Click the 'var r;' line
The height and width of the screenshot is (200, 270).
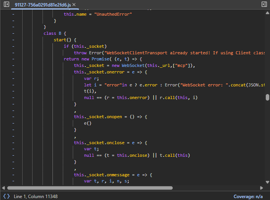[92, 79]
